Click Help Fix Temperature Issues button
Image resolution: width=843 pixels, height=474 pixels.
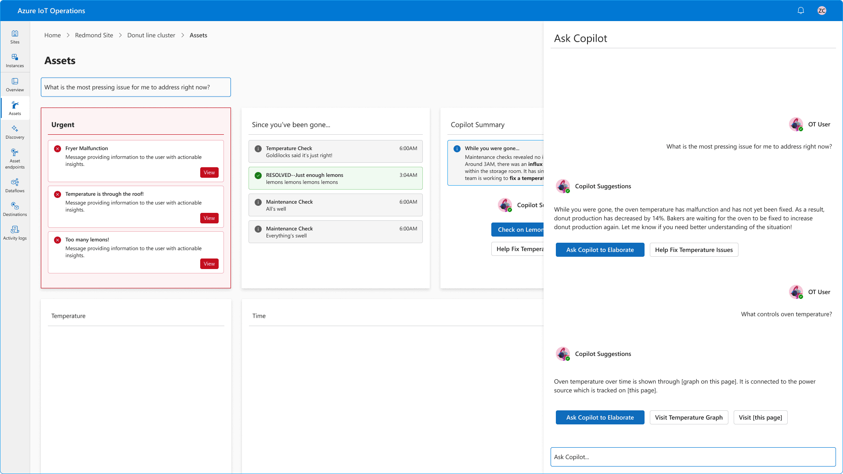[x=694, y=250]
